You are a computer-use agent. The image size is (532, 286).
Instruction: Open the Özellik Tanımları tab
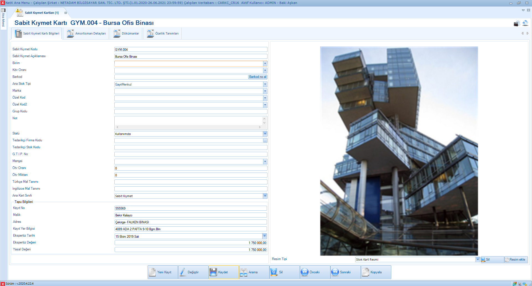[x=163, y=33]
